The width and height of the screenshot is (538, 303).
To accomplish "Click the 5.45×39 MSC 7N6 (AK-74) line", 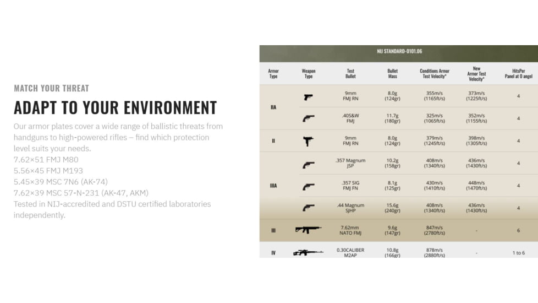I will click(x=61, y=182).
